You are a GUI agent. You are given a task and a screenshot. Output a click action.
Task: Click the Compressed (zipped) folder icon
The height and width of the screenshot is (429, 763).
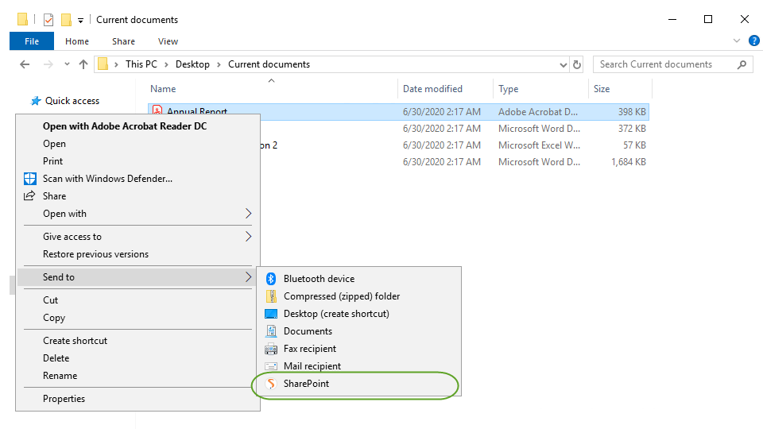(271, 296)
